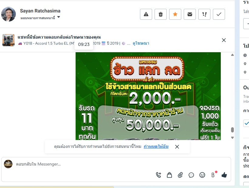Open the green rice promotion image
The image size is (249, 188).
coord(148,96)
